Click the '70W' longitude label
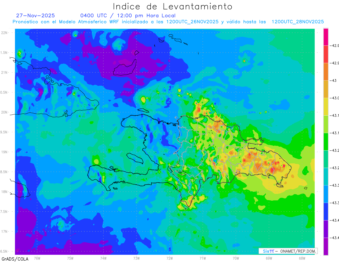The image size is (339, 262). point(236,258)
